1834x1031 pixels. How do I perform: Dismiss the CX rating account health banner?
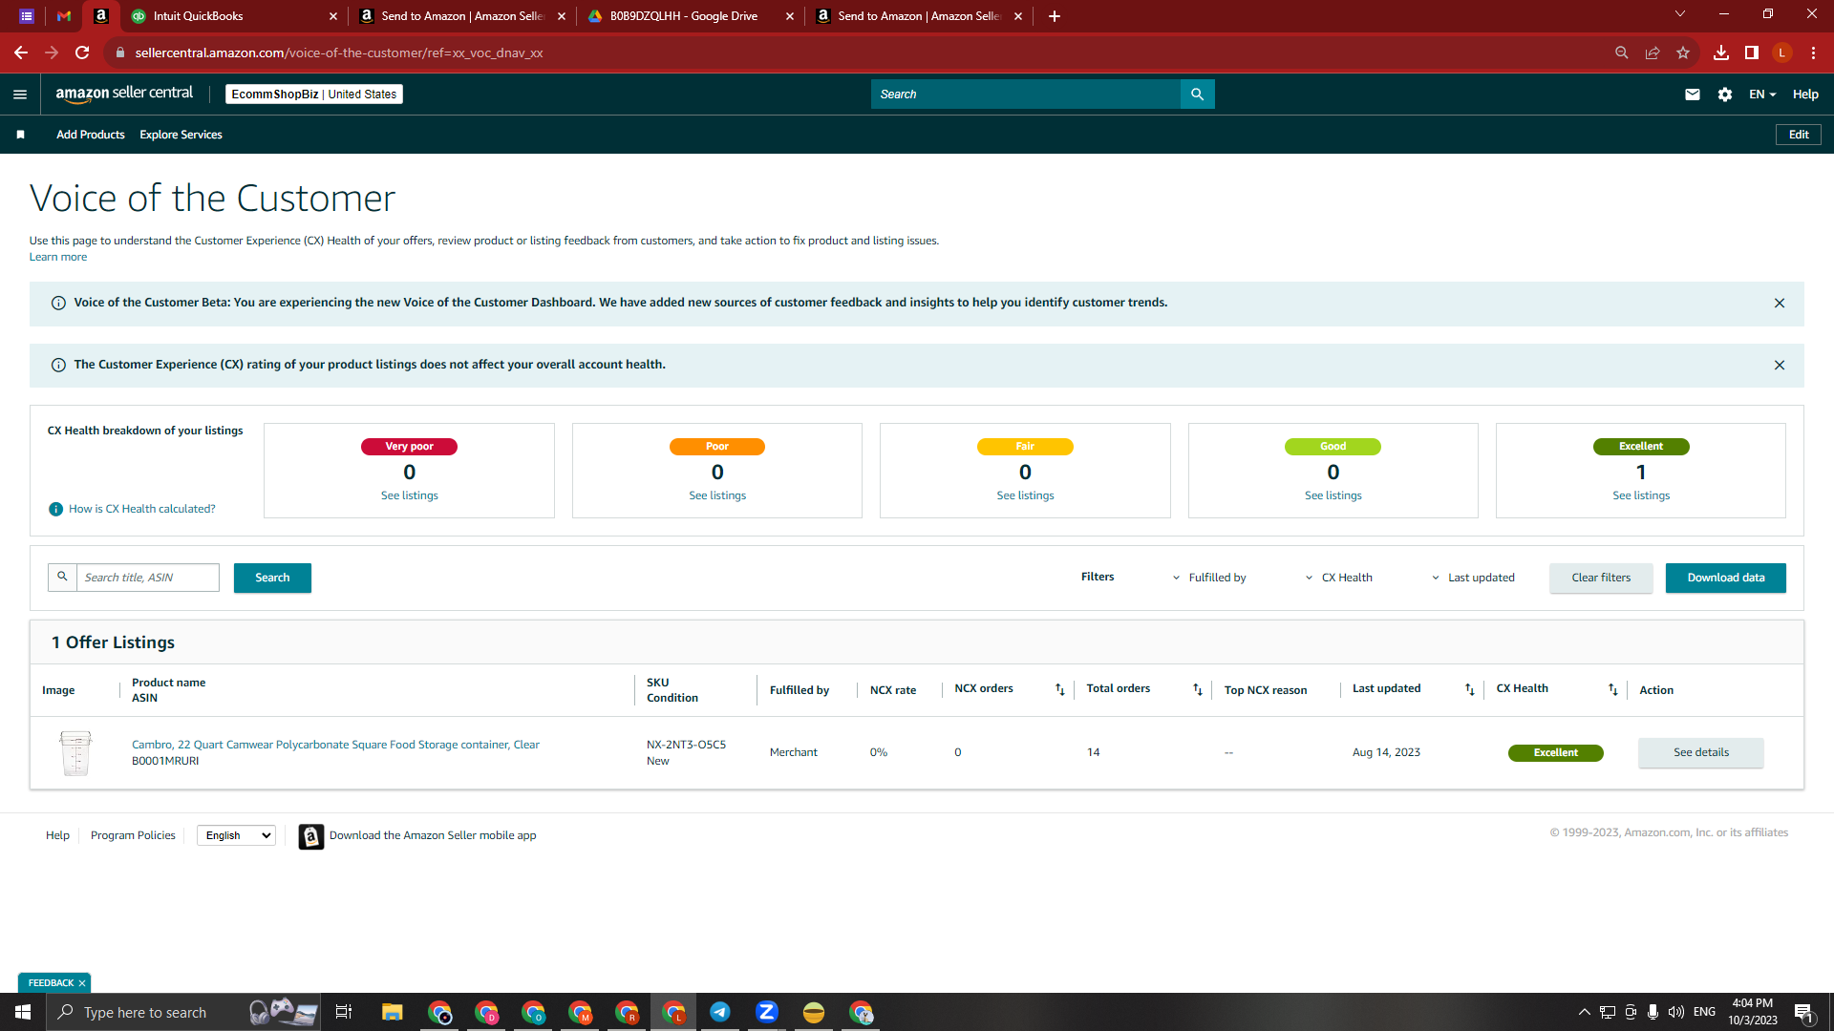click(1780, 366)
